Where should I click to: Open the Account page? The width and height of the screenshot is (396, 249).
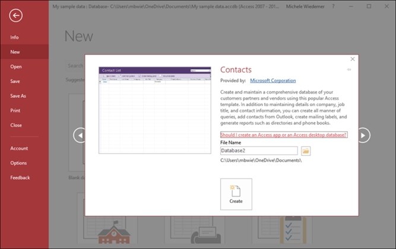[x=19, y=148]
